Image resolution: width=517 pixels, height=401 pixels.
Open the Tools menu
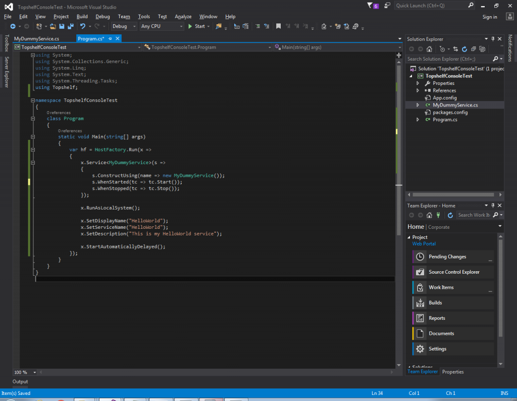(x=144, y=17)
